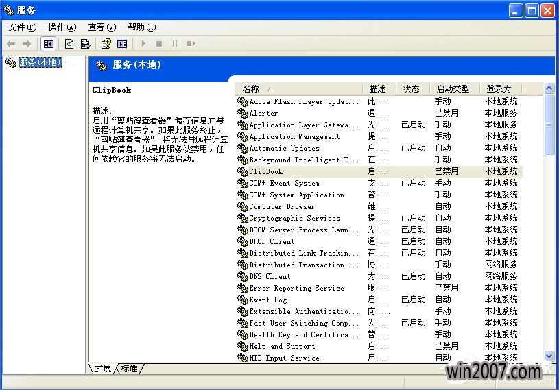
Task: Click gear icon beside Alerter service
Action: click(x=242, y=113)
